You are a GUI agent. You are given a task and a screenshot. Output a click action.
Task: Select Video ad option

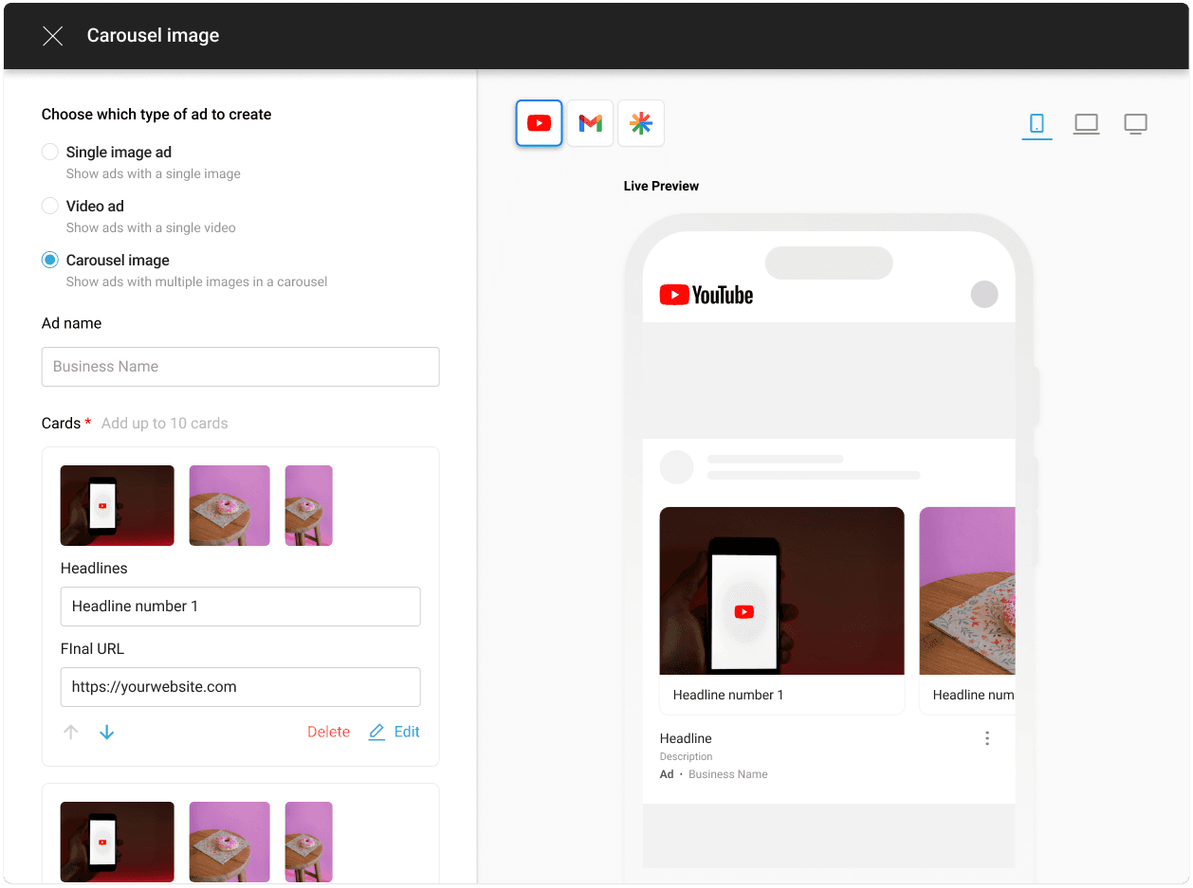tap(50, 206)
